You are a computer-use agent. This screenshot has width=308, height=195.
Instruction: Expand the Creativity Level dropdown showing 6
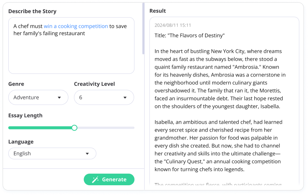pos(104,97)
